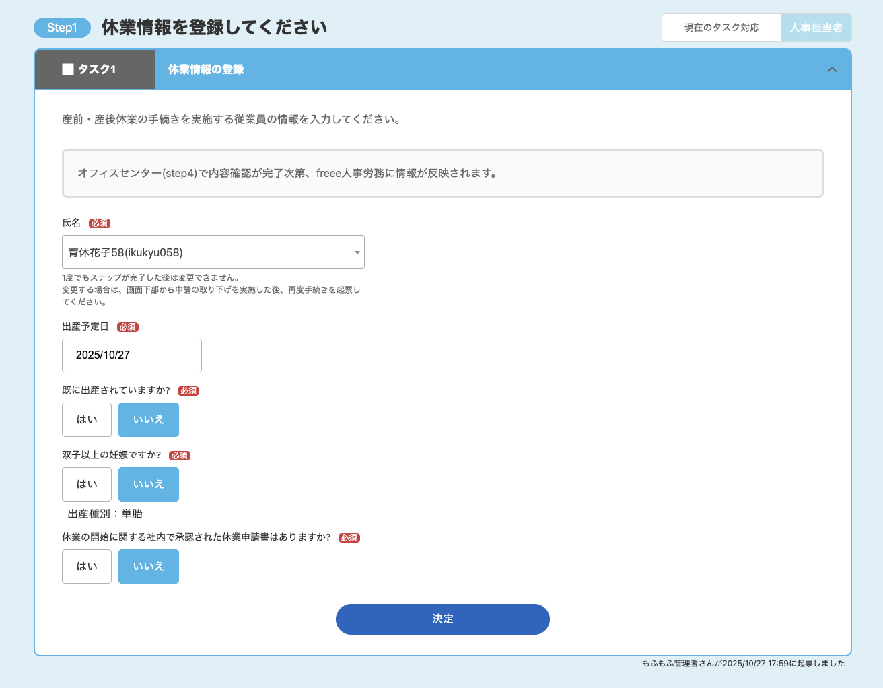Screen dimensions: 883x688
Task: Select はい for 休業申請書はありますか
Action: [x=87, y=567]
